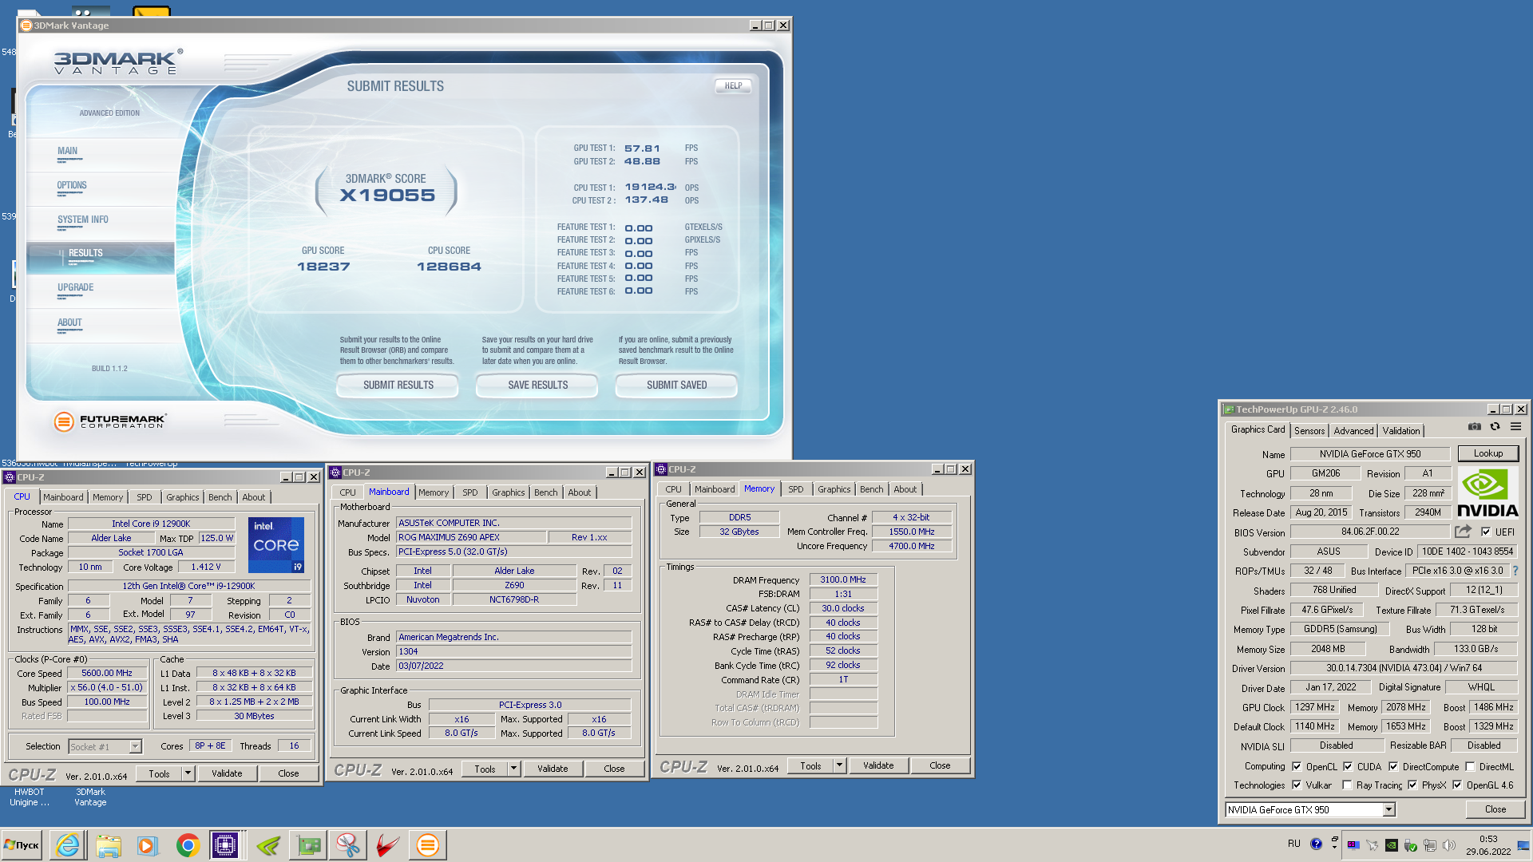
Task: Click the BIOS export share icon in GPU-Z
Action: pos(1463,532)
